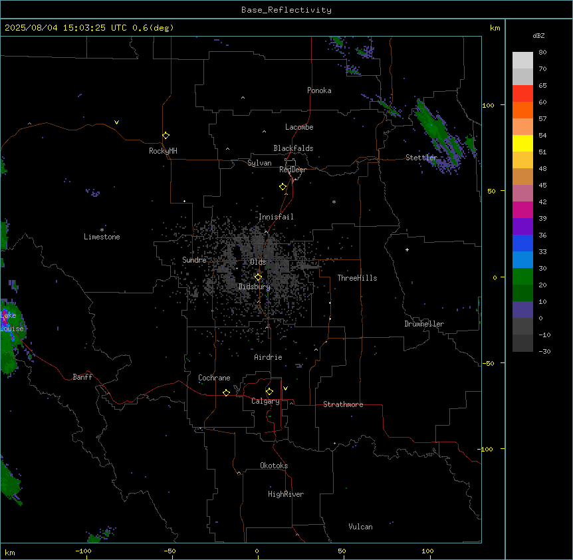The height and width of the screenshot is (560, 573).
Task: Click the yellow V marker east of Calgary
Action: tap(285, 388)
